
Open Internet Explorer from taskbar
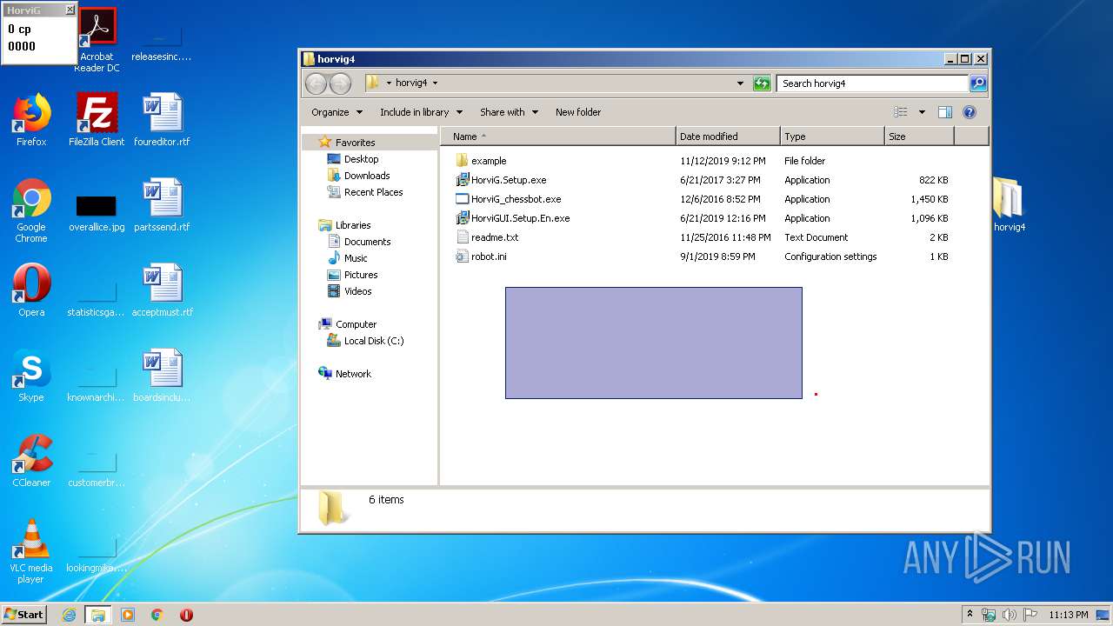69,615
